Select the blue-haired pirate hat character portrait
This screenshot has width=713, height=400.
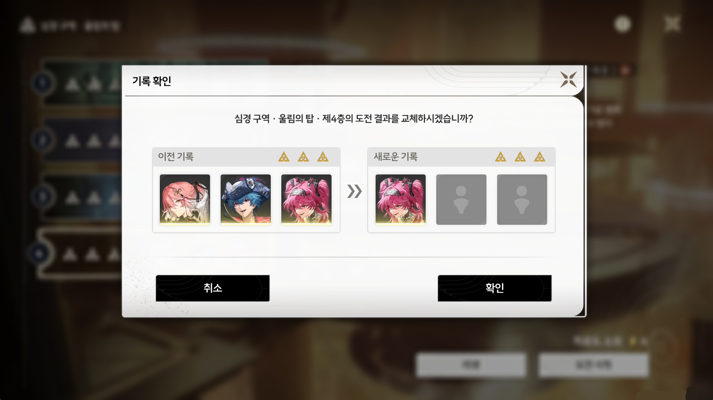246,199
